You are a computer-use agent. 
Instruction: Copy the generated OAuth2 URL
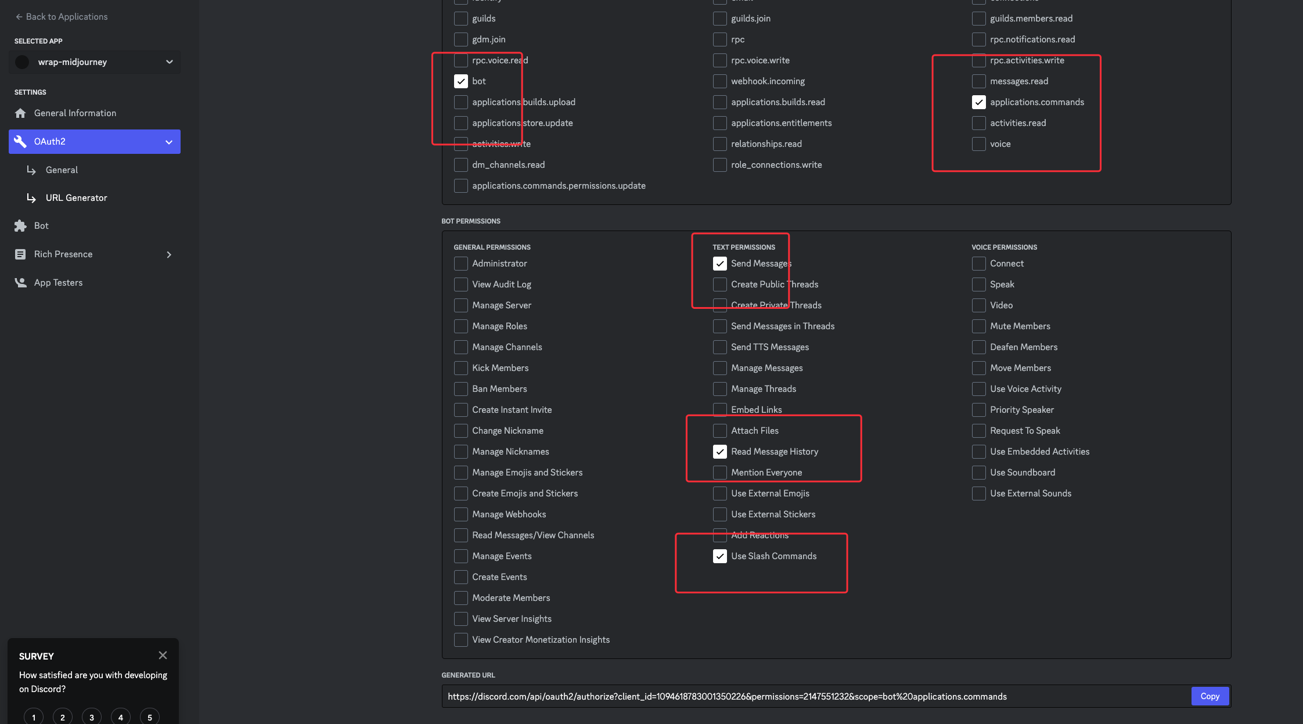click(1210, 696)
